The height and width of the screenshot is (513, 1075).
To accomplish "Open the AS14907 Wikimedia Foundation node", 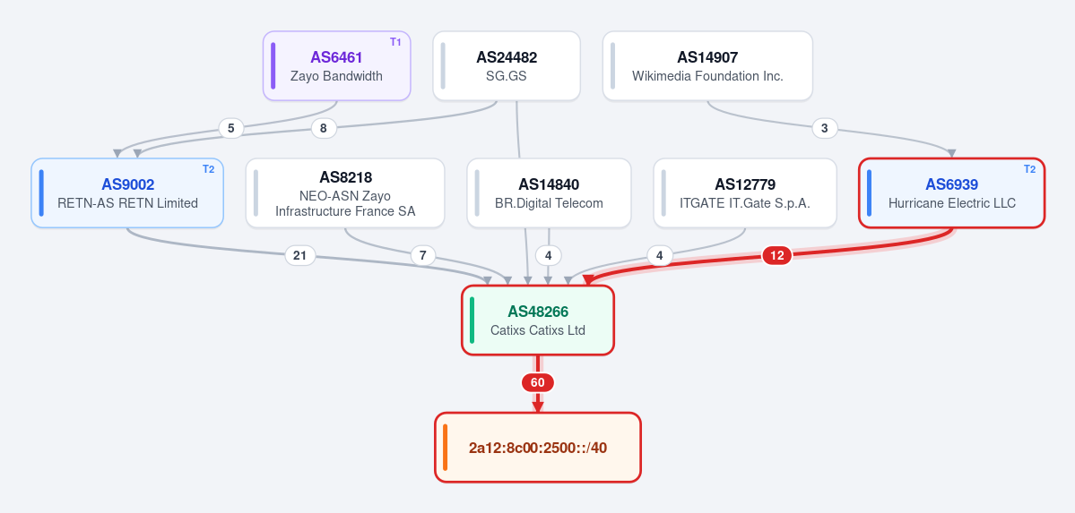I will (707, 65).
